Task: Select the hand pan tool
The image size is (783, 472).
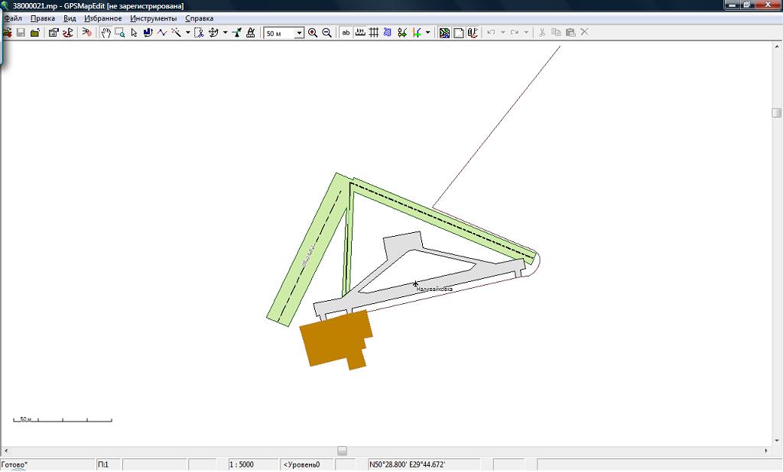Action: [x=106, y=33]
